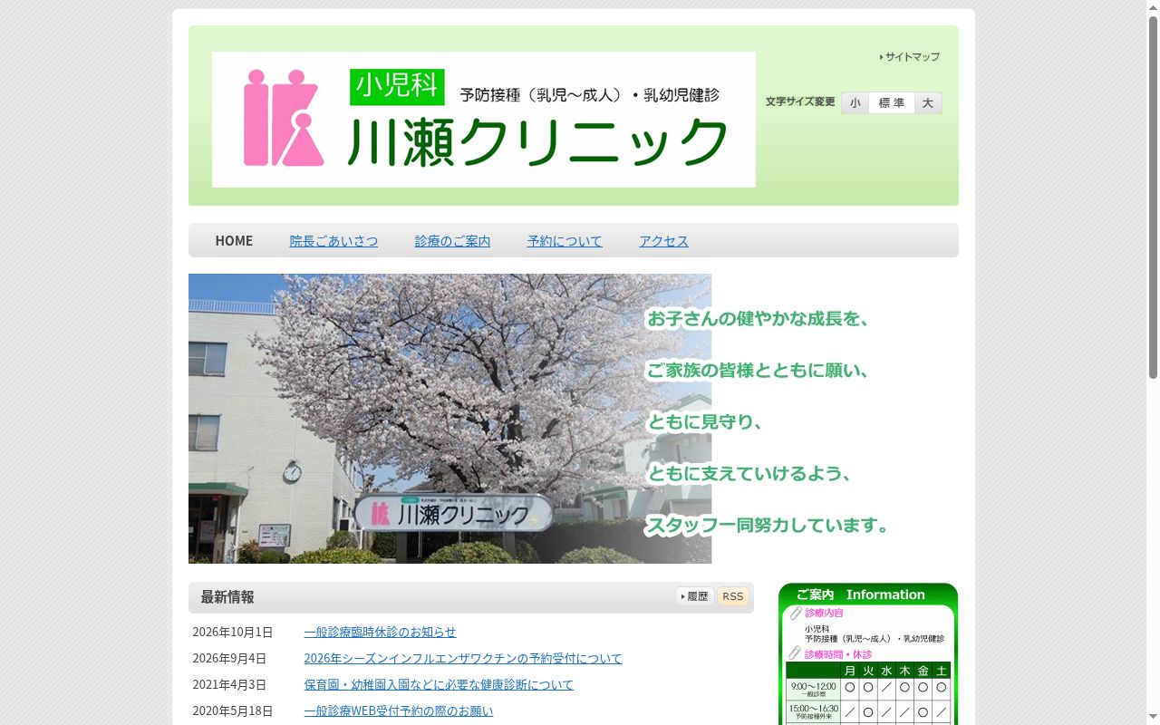Click the 2026年10月1日 news date
The image size is (1160, 725).
point(233,633)
